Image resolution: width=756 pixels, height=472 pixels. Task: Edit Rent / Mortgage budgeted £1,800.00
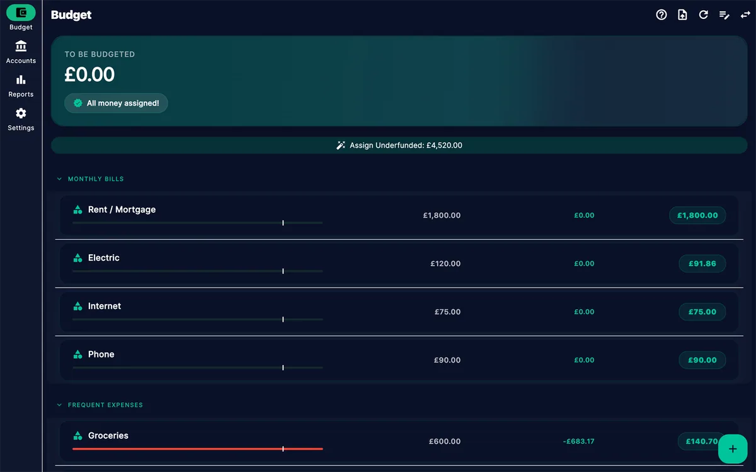click(442, 215)
